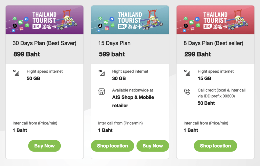Click Buy Now on the 15 Days plan
Screen dimensions: 260x166
coord(153,146)
